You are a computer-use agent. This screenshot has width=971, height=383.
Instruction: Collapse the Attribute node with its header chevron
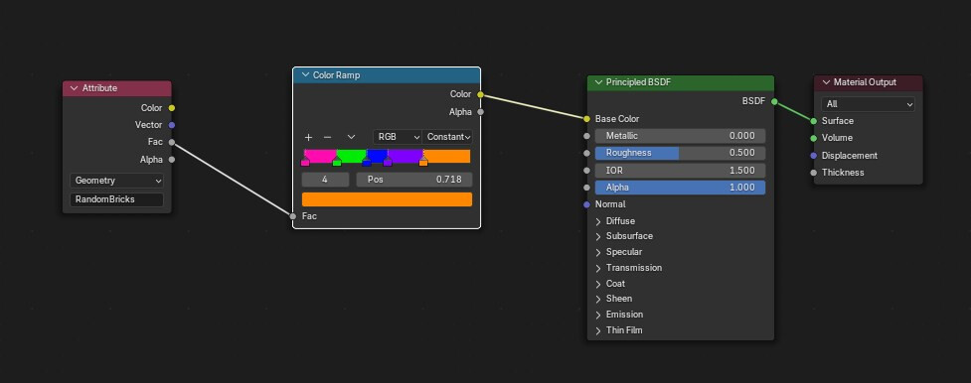click(x=75, y=88)
